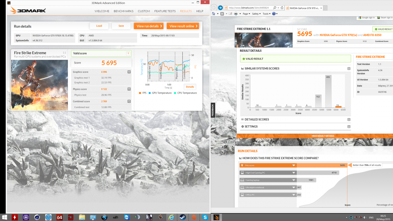Launch the Cinema 4D sphere taskbar icon
The width and height of the screenshot is (393, 221).
pos(37,217)
